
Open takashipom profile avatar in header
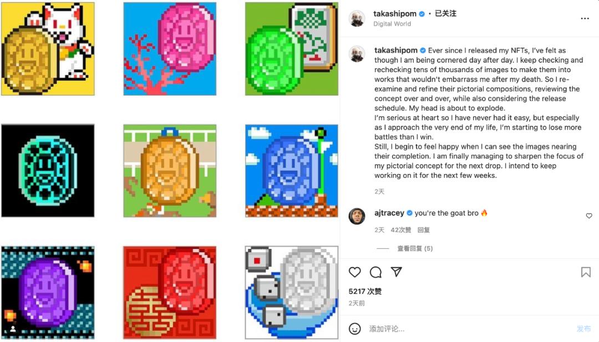(x=357, y=18)
